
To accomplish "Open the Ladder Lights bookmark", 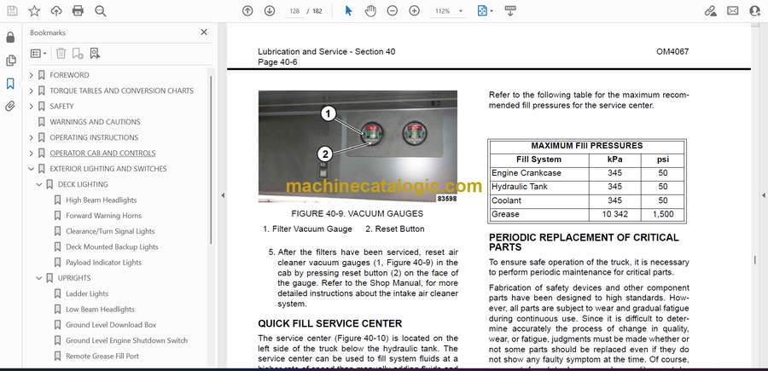I will coord(87,293).
